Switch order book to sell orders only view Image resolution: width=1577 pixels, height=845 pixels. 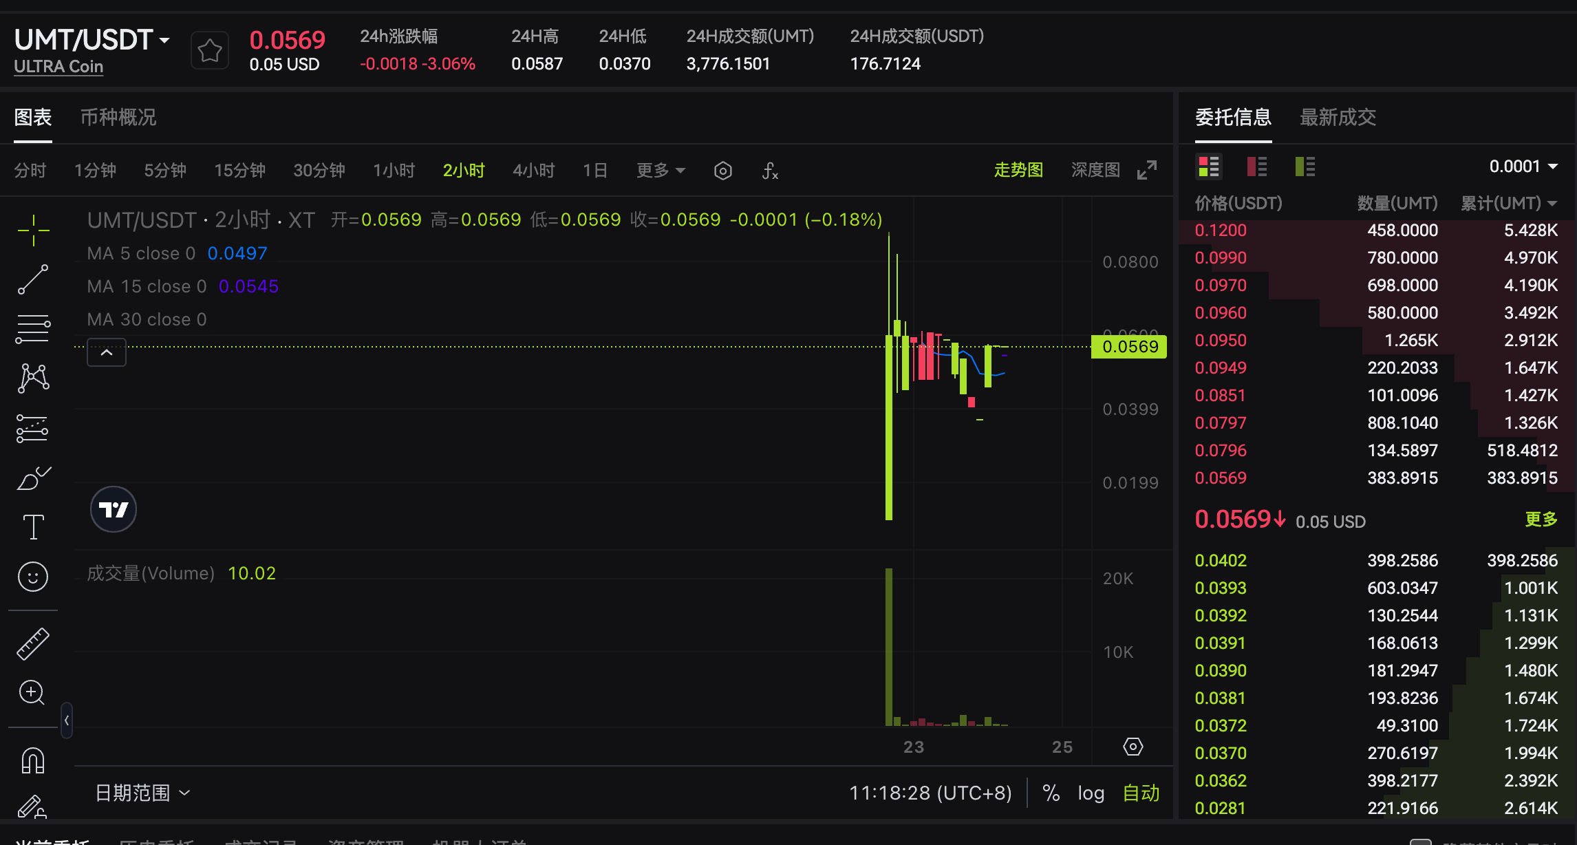[1256, 166]
